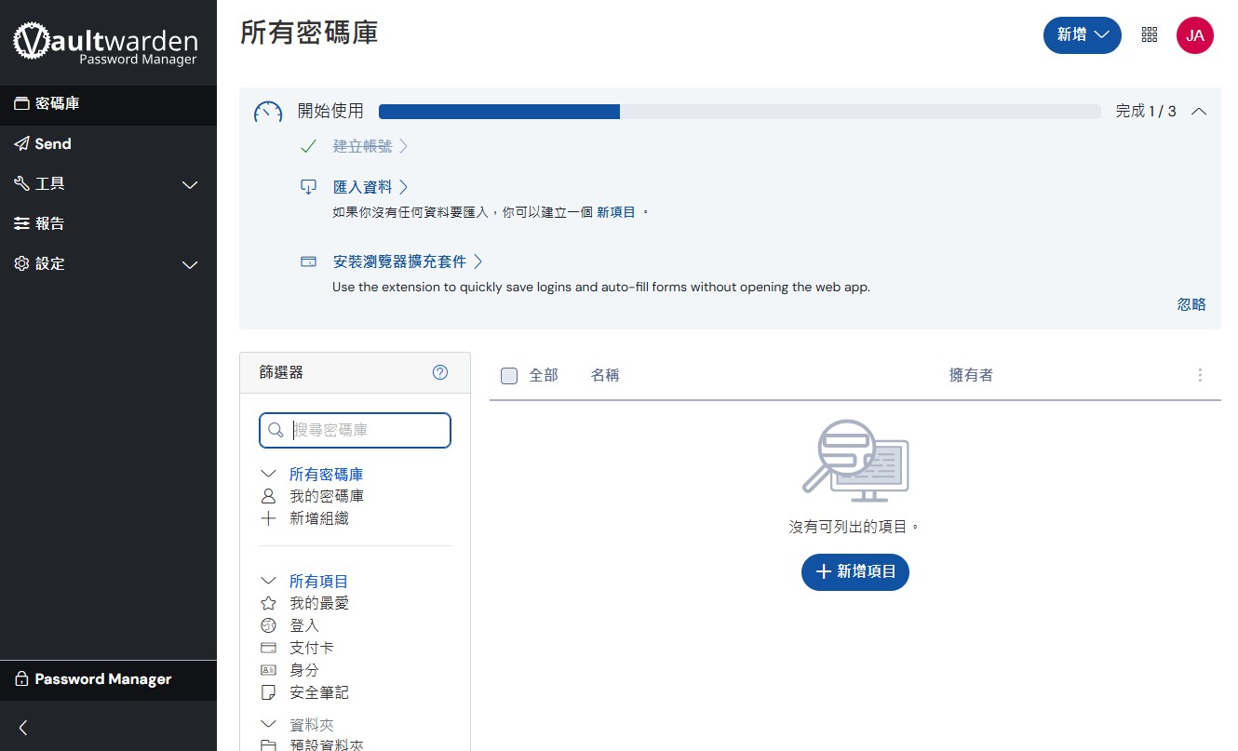Image resolution: width=1238 pixels, height=751 pixels.
Task: Collapse the 所有密碼庫 filter chevron
Action: click(x=269, y=475)
